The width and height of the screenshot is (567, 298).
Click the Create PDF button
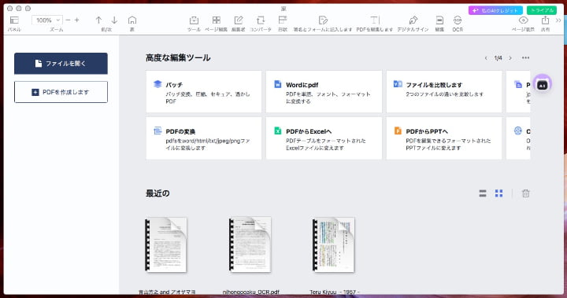pyautogui.click(x=61, y=92)
